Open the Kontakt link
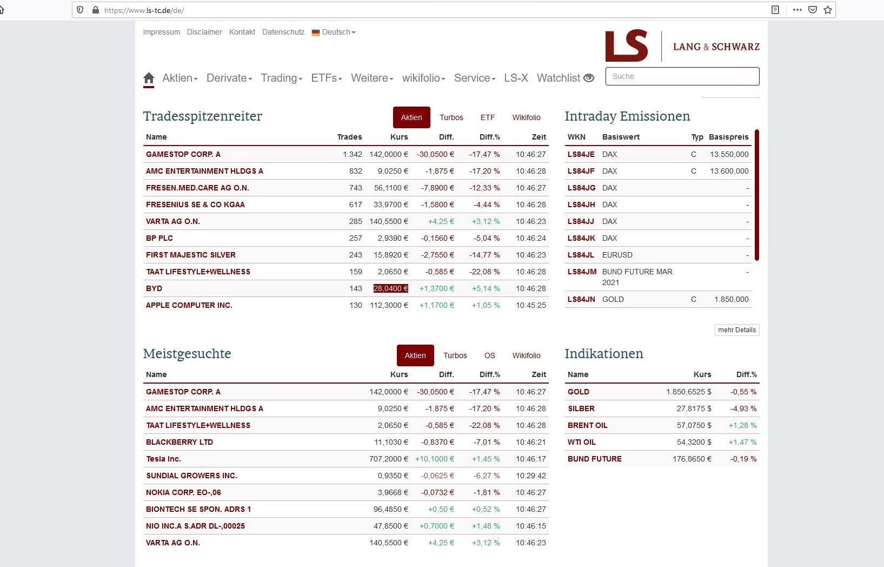 click(x=242, y=32)
